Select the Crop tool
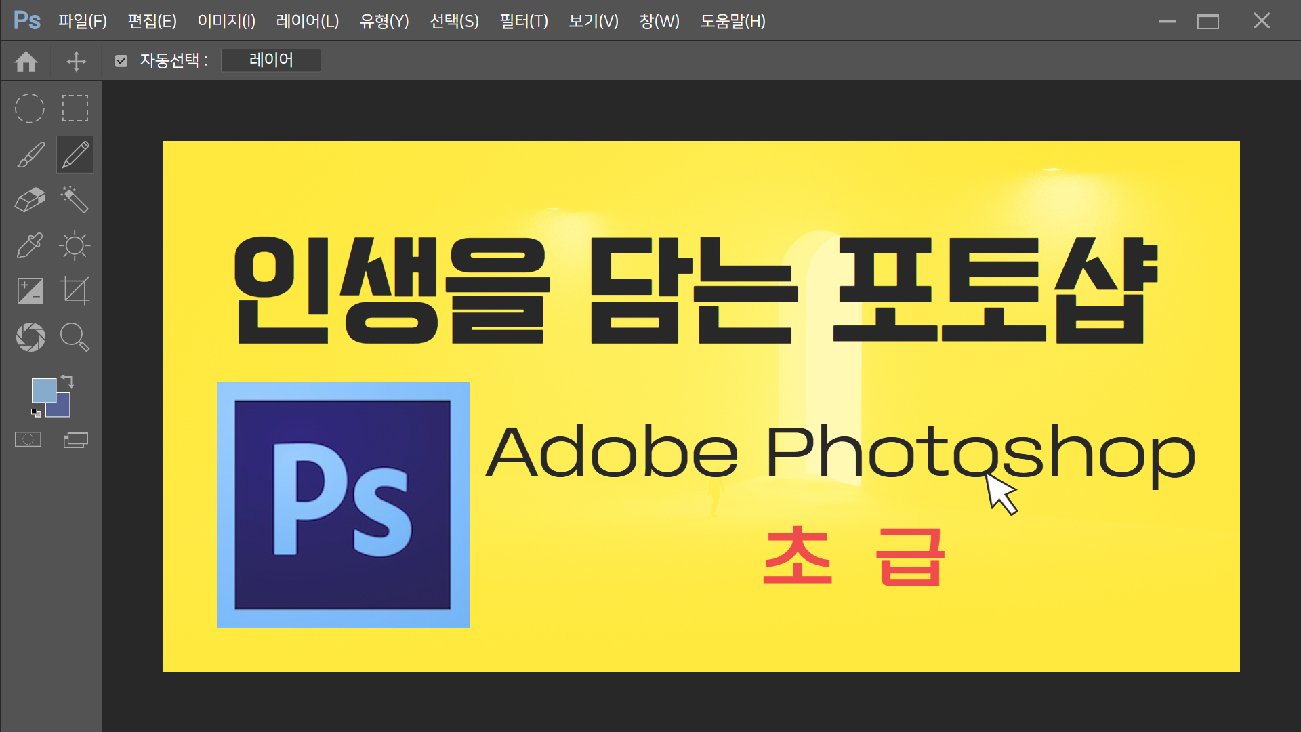 click(75, 291)
